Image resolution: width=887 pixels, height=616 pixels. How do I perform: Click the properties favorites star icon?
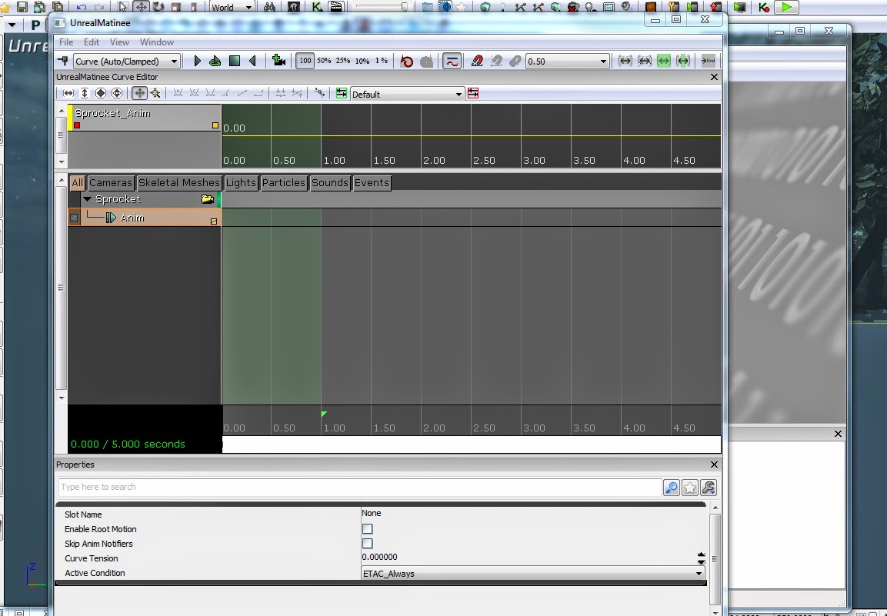(689, 488)
